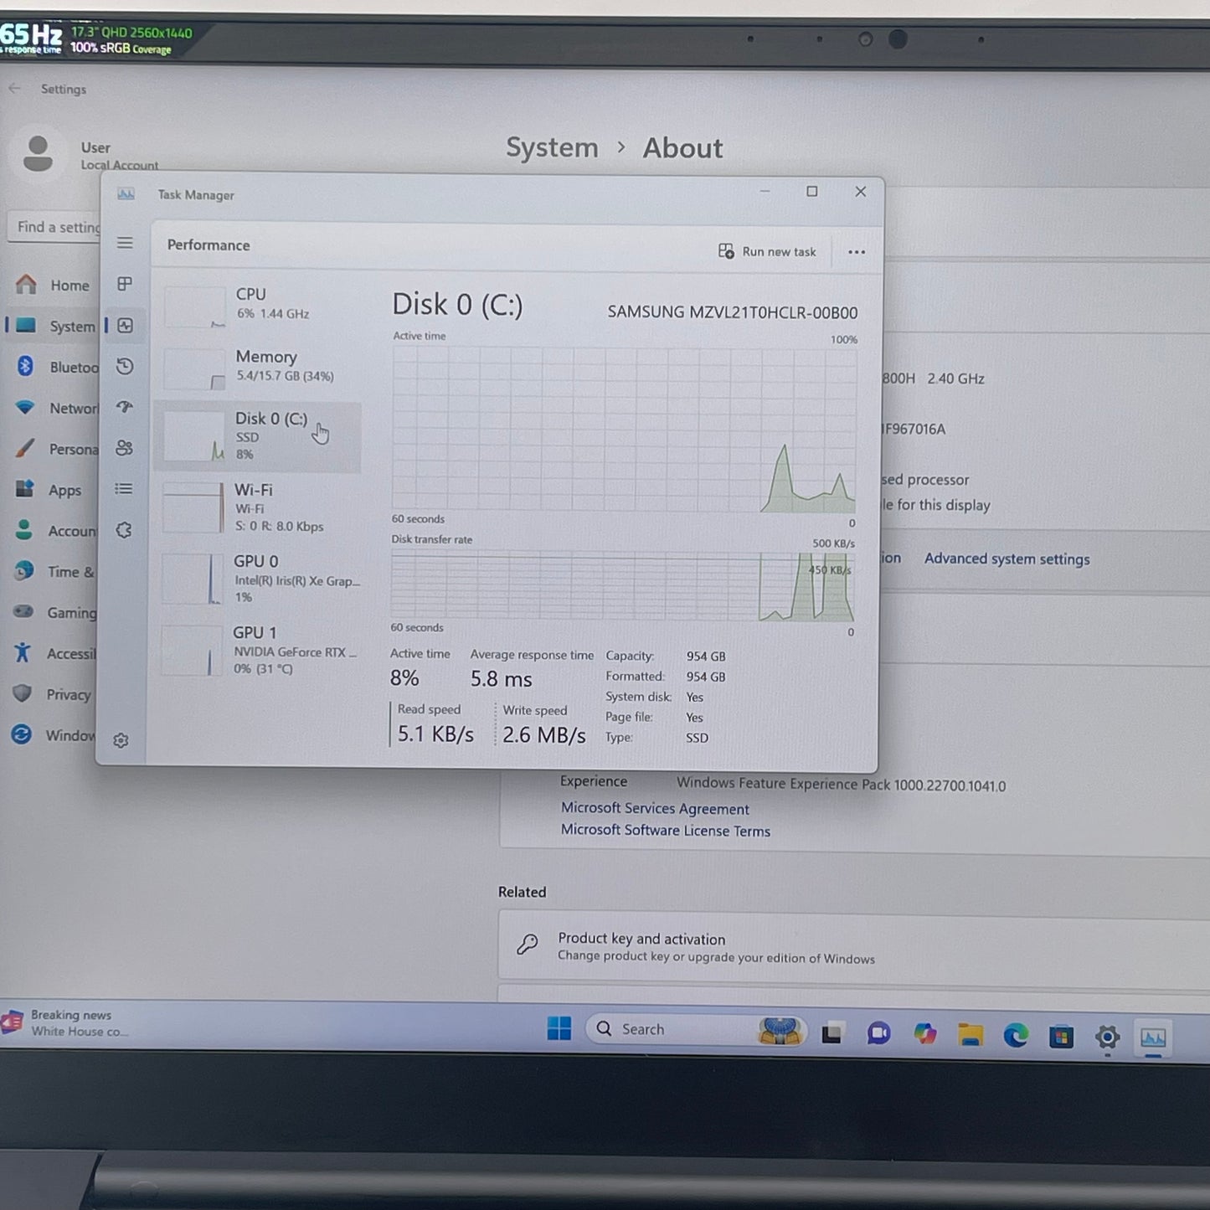Select Memory in the performance list
1210x1210 pixels.
pos(260,368)
